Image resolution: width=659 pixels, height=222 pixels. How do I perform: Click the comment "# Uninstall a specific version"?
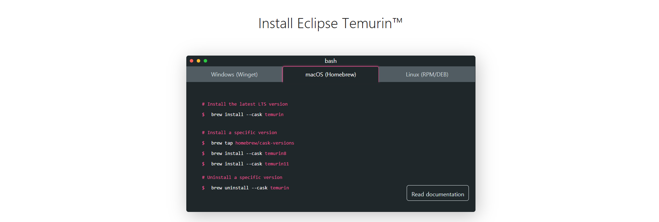242,177
